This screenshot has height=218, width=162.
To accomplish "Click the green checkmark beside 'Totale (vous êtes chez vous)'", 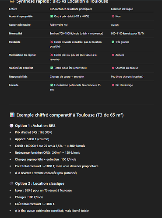I will [x=52, y=68].
